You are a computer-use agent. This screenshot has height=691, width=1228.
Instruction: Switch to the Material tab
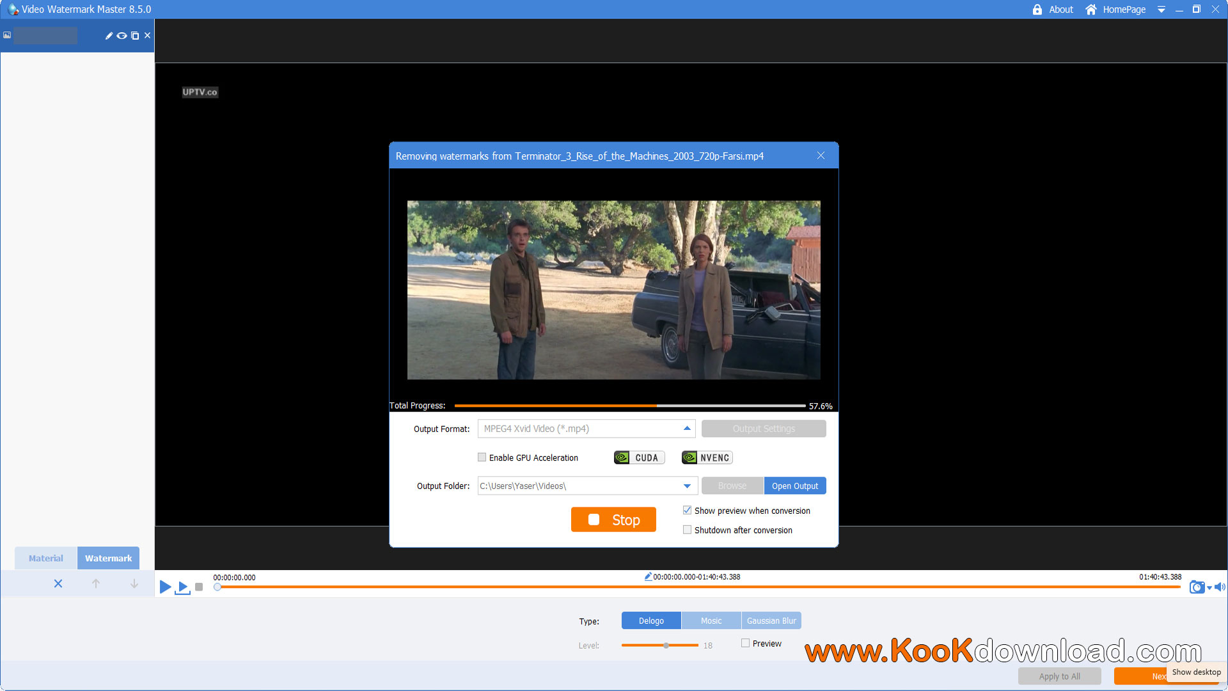coord(46,558)
